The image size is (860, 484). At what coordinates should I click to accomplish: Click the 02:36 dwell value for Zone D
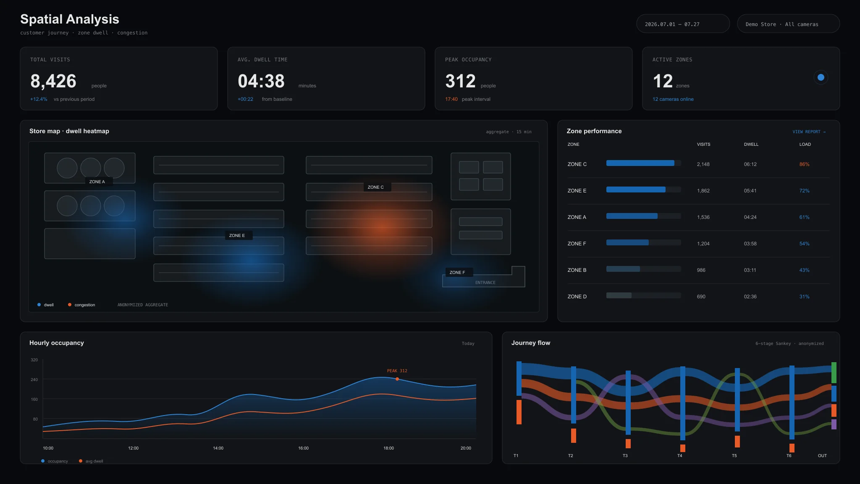pyautogui.click(x=750, y=297)
